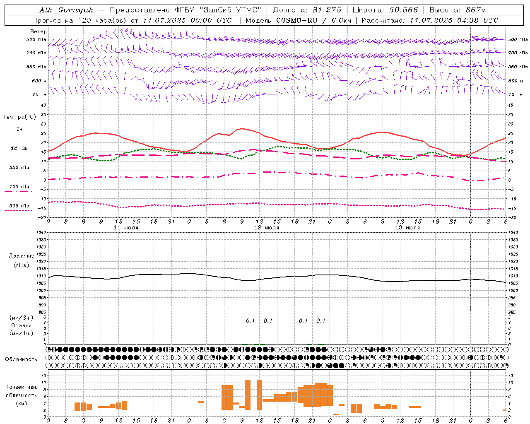
Task: Click the (мм/3ч.) precipitation unit label
Action: pyautogui.click(x=21, y=318)
